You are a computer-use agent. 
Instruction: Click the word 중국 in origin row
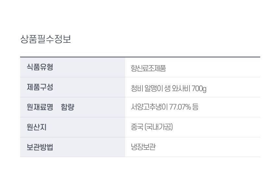[x=137, y=127]
